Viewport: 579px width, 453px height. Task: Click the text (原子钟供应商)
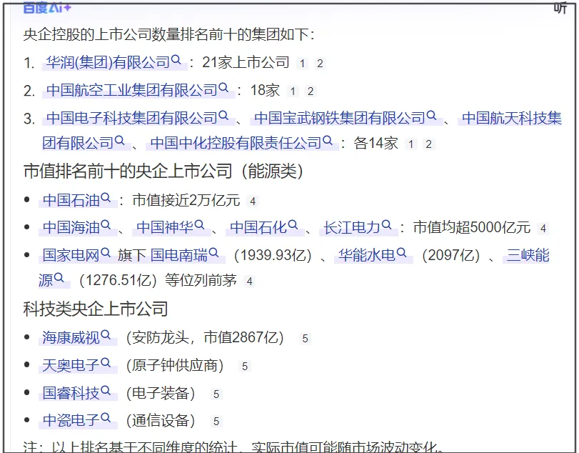coord(175,365)
